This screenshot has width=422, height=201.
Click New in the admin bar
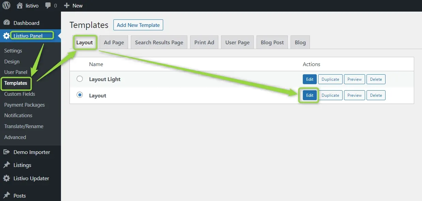(x=78, y=5)
